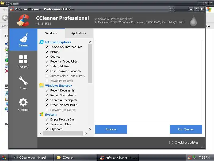Viewport: 214px width, 161px height.
Task: Click the Run Cleaner button
Action: [186, 129]
